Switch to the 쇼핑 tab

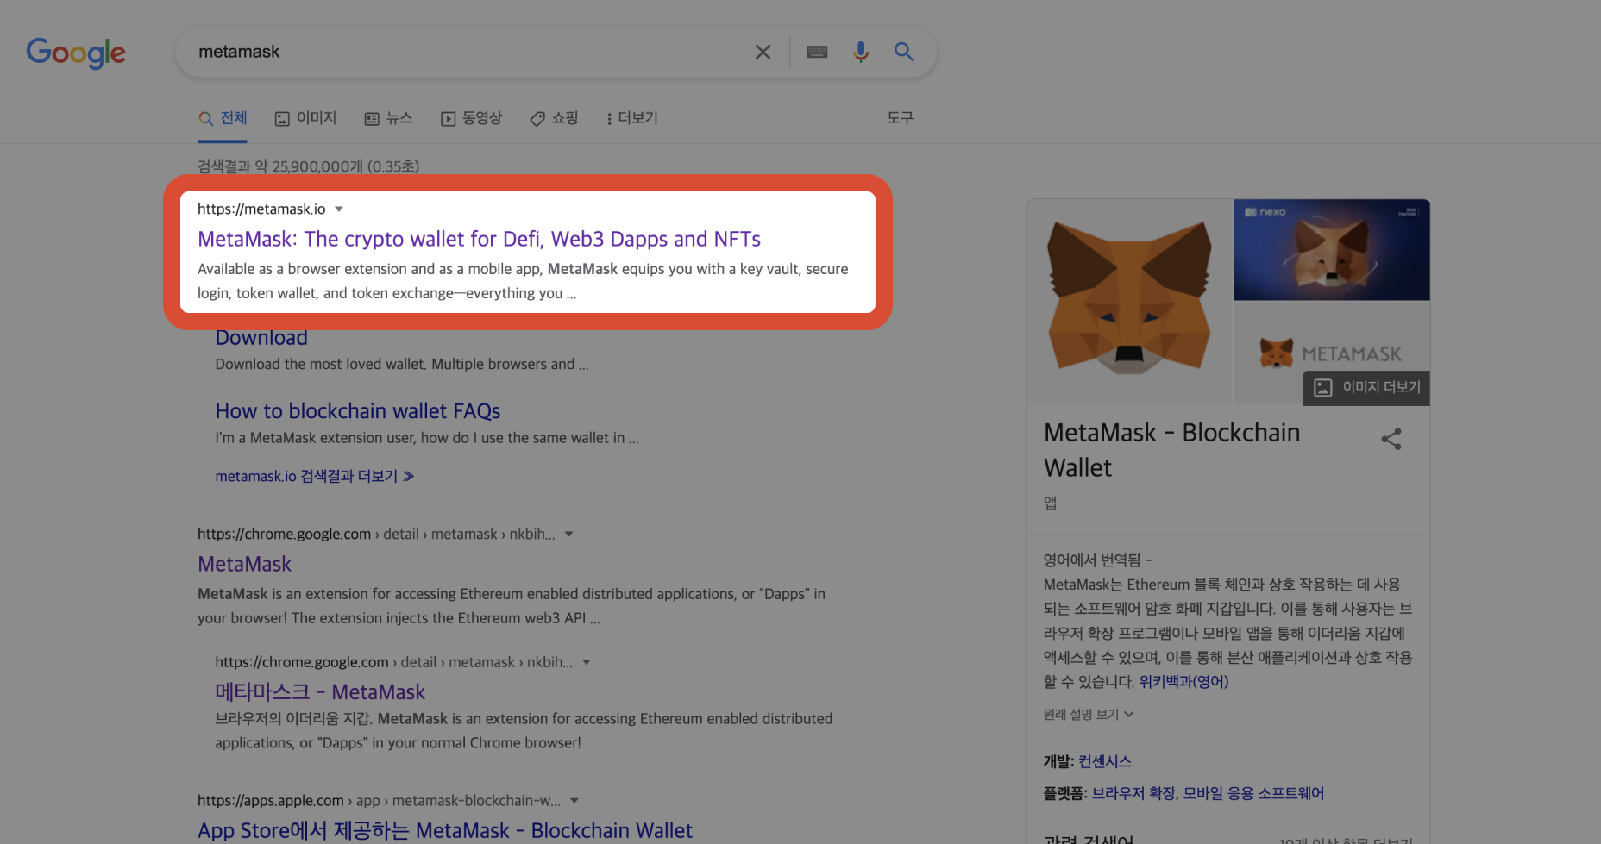(x=554, y=118)
